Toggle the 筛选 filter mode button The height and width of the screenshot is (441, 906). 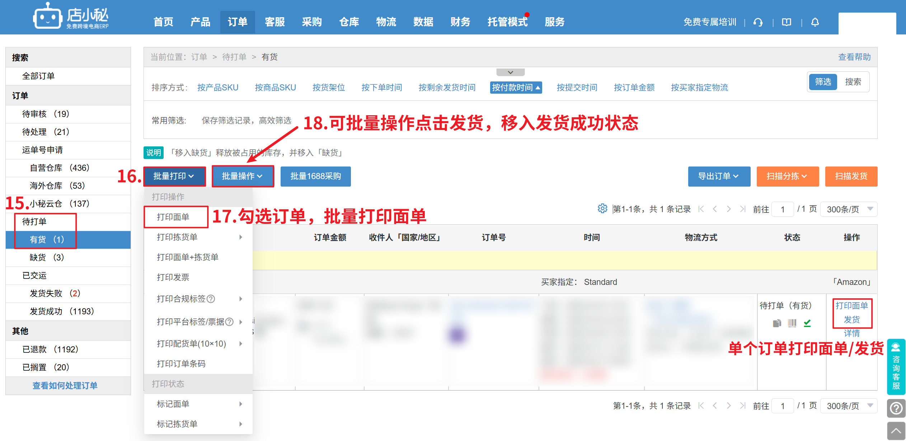click(823, 82)
